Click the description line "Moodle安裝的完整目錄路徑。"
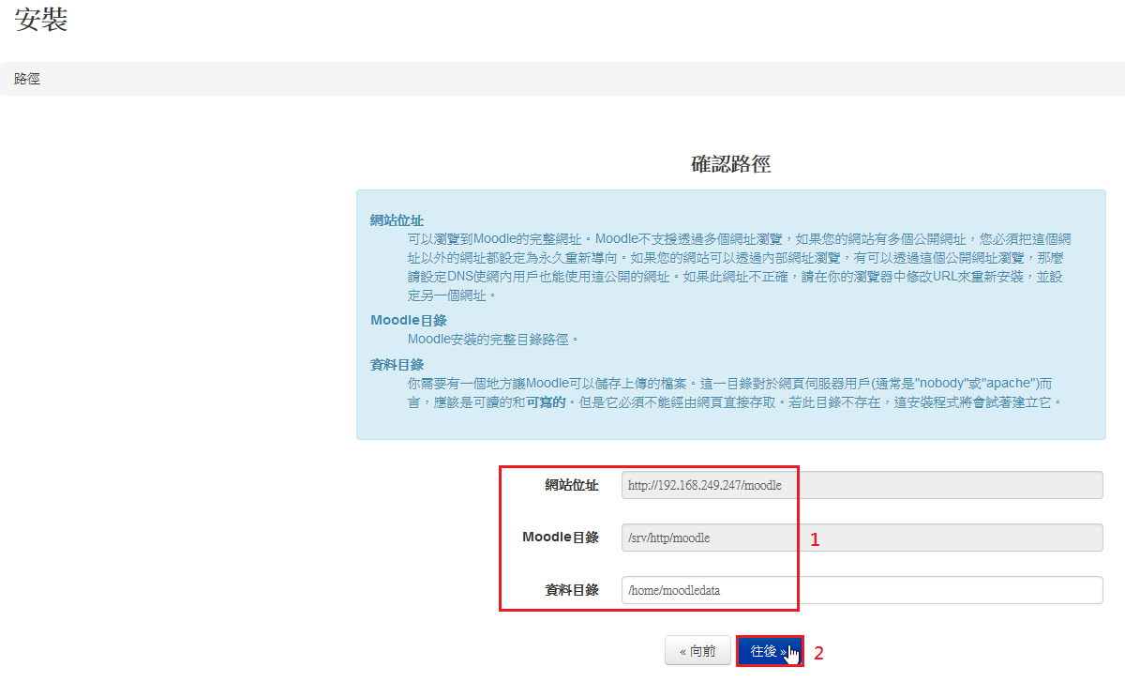 (x=494, y=339)
